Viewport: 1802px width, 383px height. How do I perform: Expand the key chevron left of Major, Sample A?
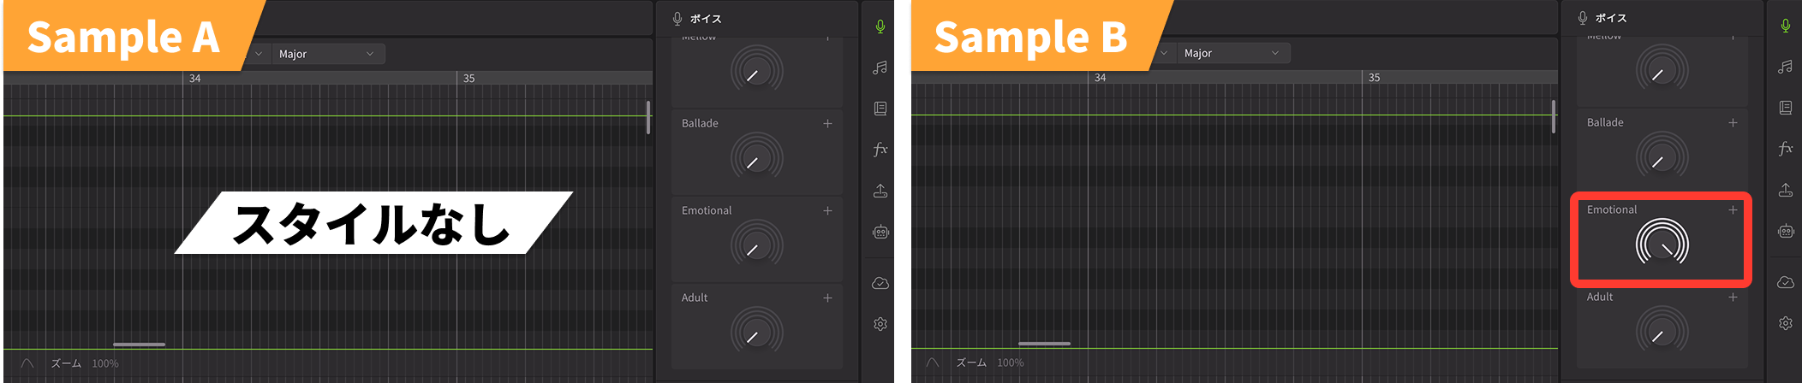click(259, 54)
